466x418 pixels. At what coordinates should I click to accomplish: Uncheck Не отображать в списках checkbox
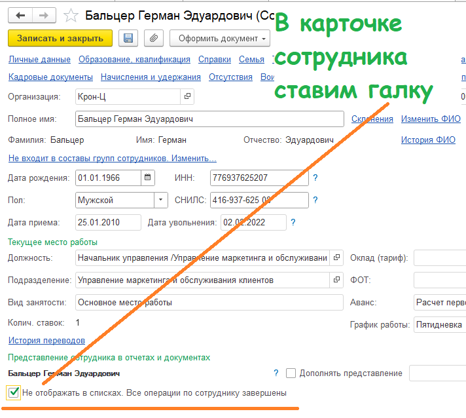(13, 392)
